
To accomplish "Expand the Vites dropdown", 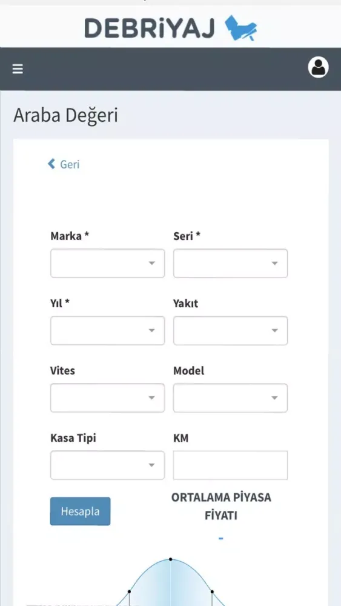I will (x=107, y=398).
